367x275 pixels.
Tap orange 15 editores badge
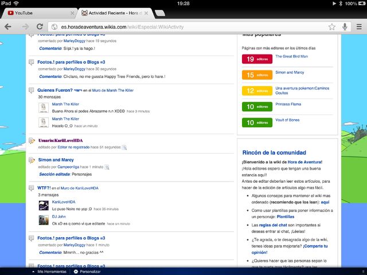click(257, 75)
